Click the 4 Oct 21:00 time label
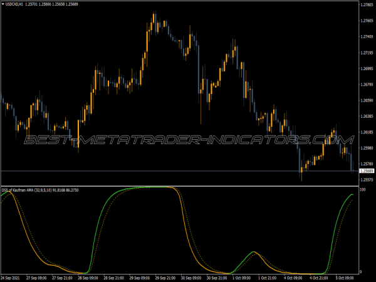This screenshot has height=282, width=376. coord(321,277)
